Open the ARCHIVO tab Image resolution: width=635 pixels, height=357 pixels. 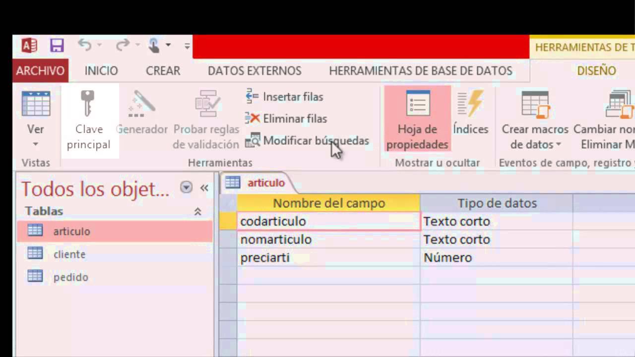(40, 70)
